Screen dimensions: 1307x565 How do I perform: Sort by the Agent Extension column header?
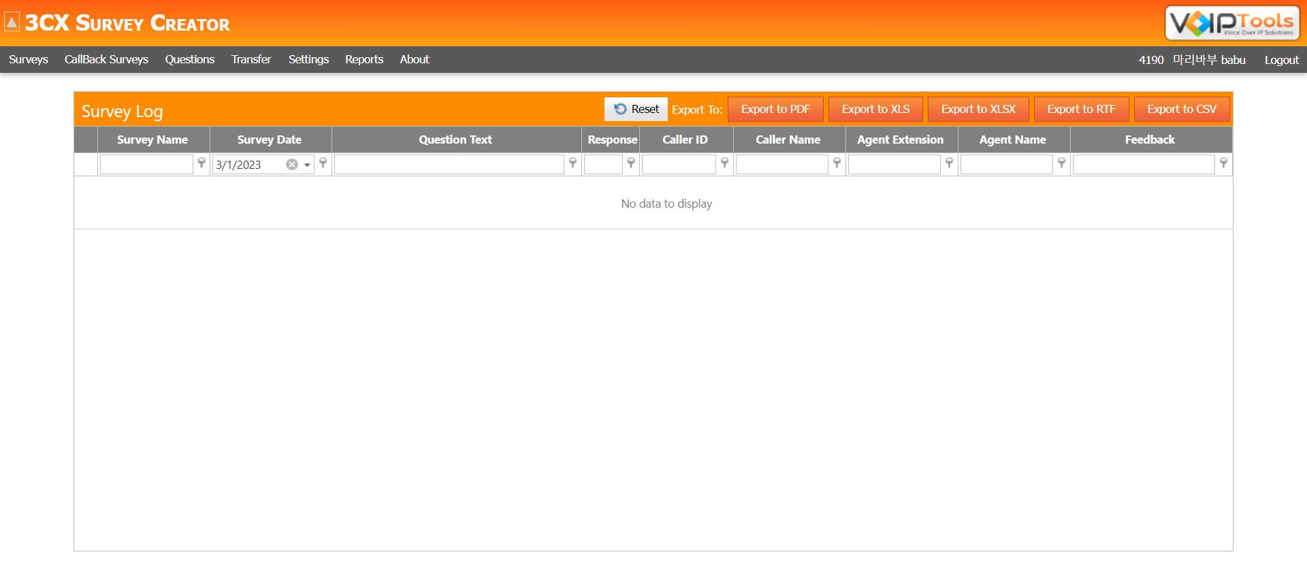coord(901,140)
